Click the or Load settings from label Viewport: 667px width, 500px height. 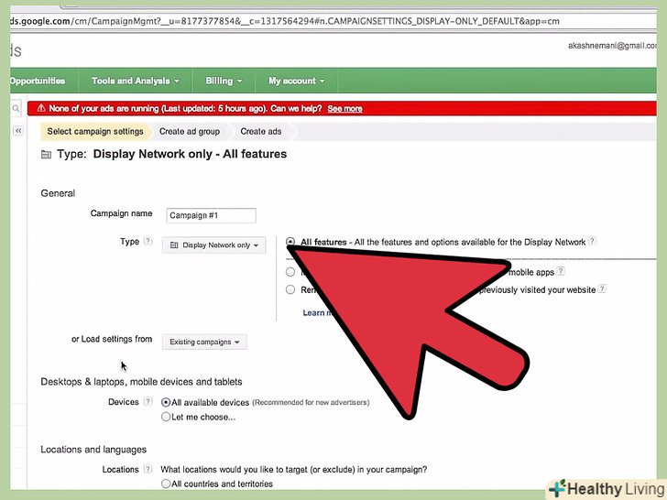tap(112, 339)
